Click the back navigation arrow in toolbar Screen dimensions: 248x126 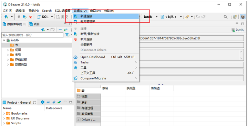pyautogui.click(x=198, y=17)
